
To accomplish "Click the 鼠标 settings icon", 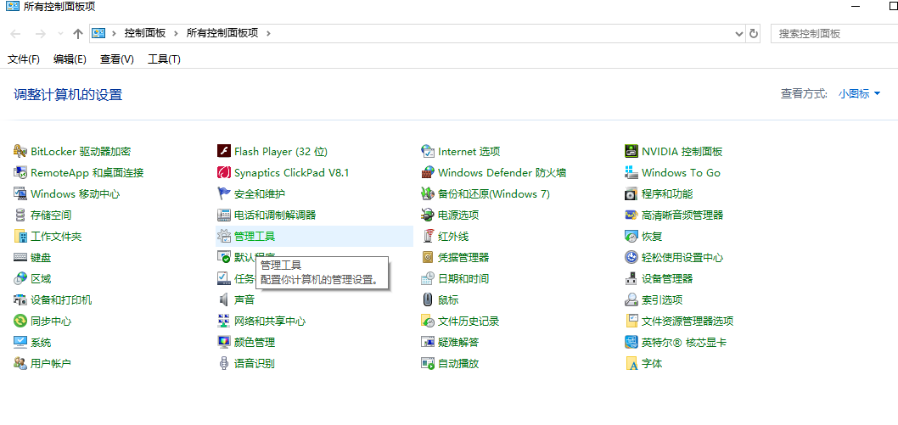I will [429, 300].
